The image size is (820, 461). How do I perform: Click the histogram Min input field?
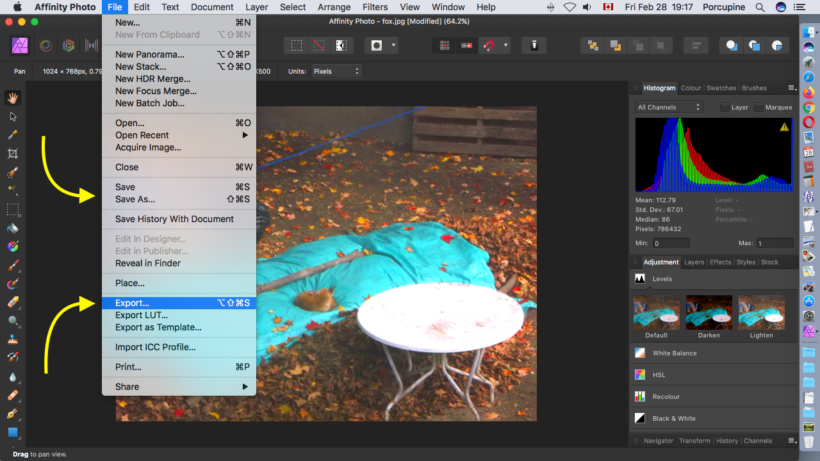(x=671, y=243)
